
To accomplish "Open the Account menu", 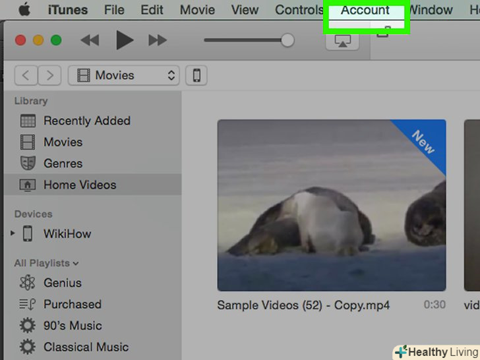I will [x=365, y=11].
